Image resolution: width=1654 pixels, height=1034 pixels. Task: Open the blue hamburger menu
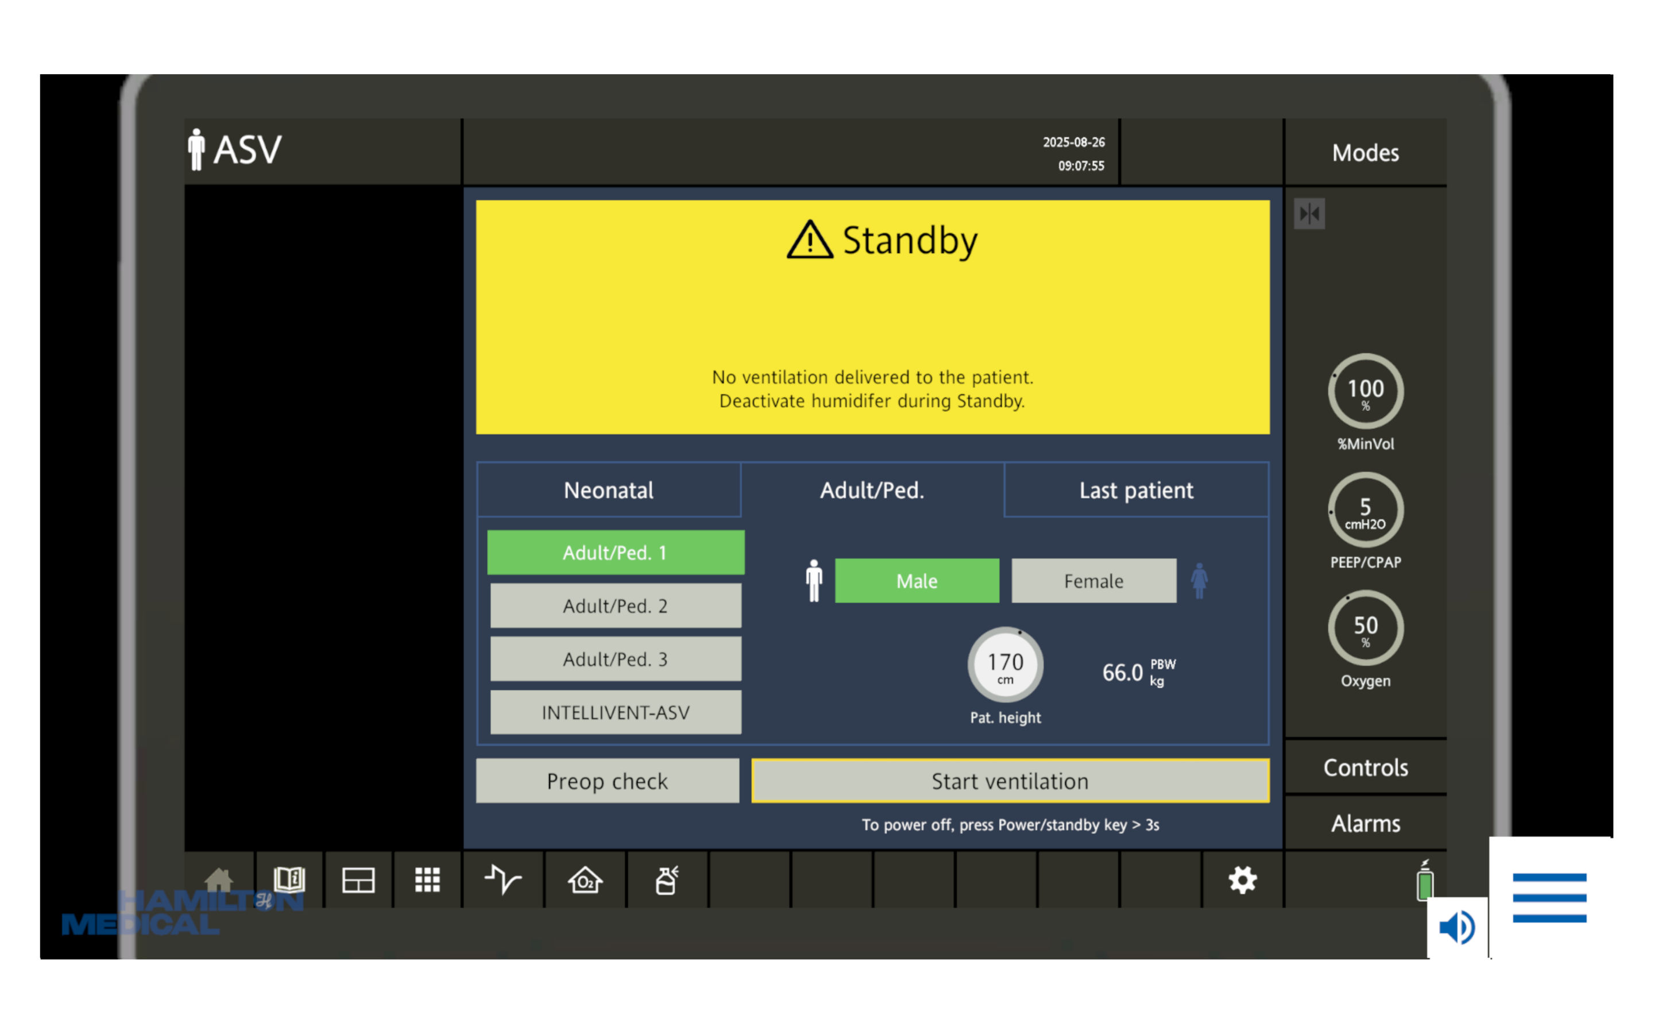pos(1549,898)
